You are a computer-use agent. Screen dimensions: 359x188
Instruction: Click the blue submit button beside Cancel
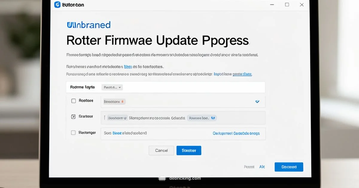pyautogui.click(x=189, y=150)
